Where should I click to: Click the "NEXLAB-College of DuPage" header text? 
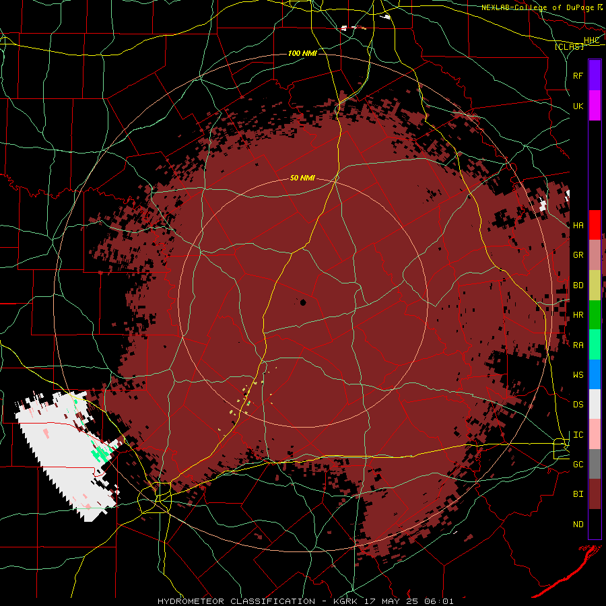point(539,7)
